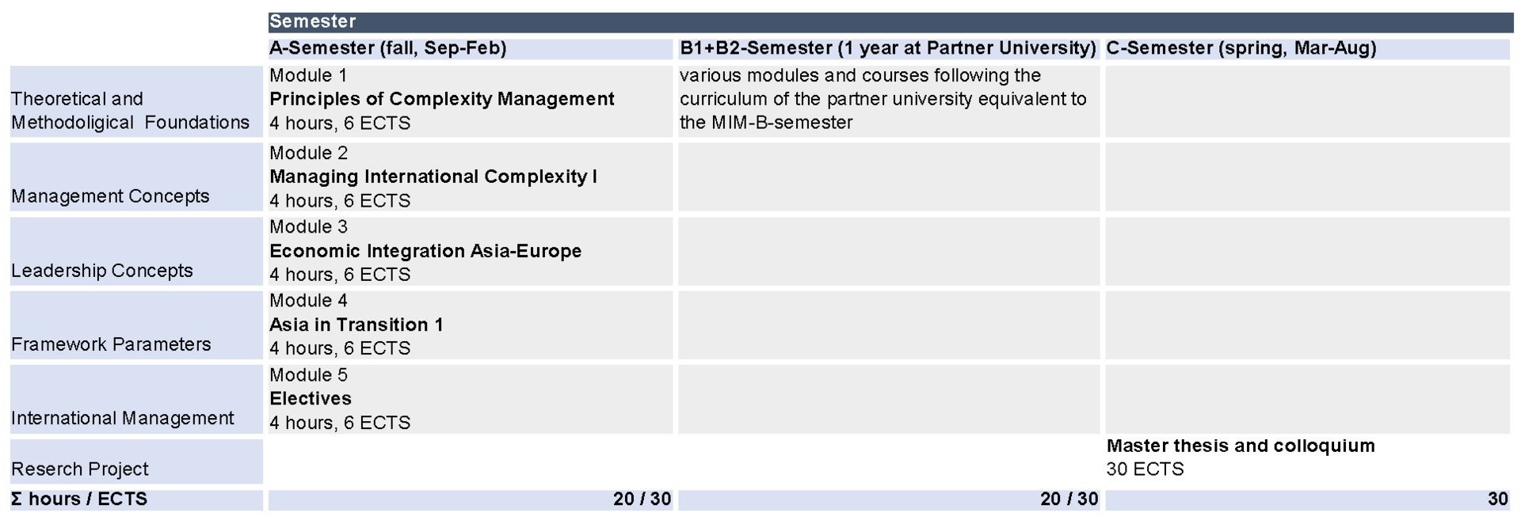Click the International Management row label
The width and height of the screenshot is (1521, 524).
136,400
